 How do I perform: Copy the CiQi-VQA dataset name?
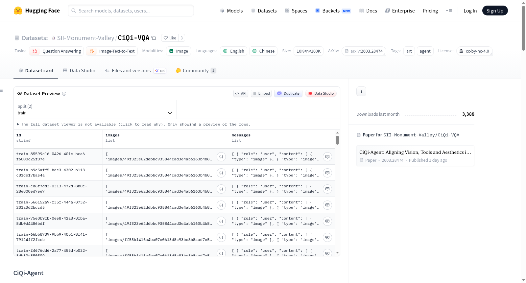[154, 38]
